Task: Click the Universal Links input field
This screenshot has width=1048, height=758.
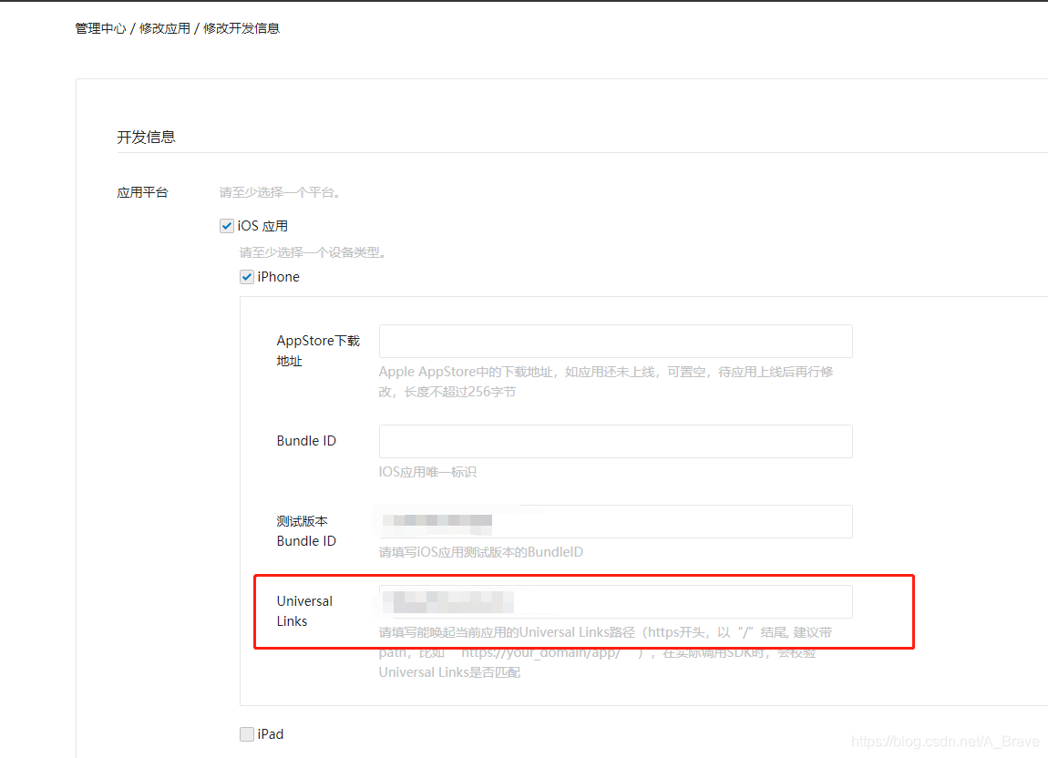Action: tap(615, 601)
